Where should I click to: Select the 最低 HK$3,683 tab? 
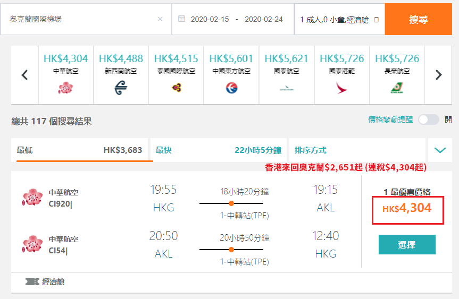pos(79,150)
